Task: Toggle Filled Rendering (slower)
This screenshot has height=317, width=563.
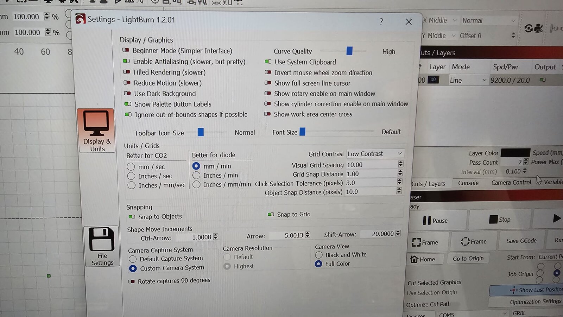Action: [x=126, y=72]
